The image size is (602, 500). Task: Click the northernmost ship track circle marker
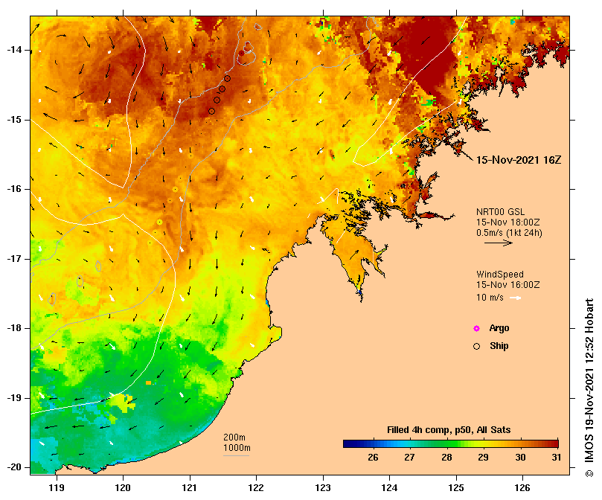(227, 78)
